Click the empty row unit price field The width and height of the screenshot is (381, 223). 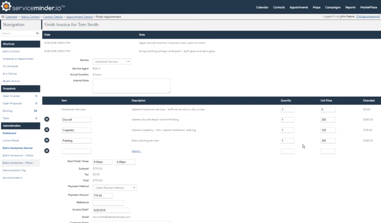coord(328,151)
